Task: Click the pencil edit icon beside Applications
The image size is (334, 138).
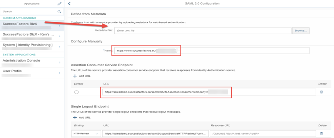Action: coord(59,3)
